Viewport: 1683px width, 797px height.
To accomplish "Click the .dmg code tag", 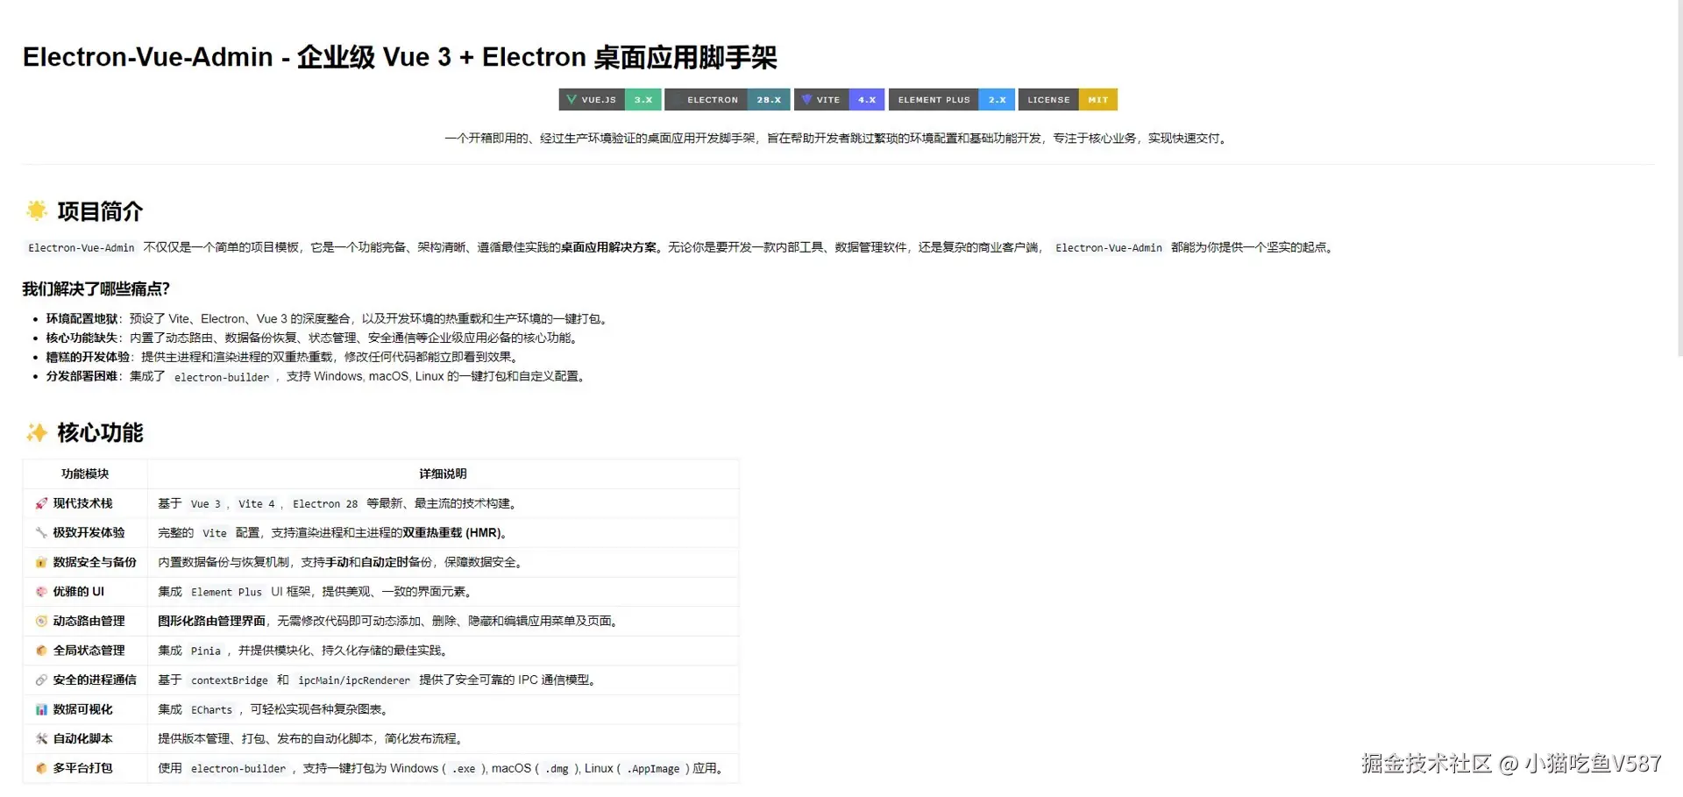I will (x=557, y=769).
